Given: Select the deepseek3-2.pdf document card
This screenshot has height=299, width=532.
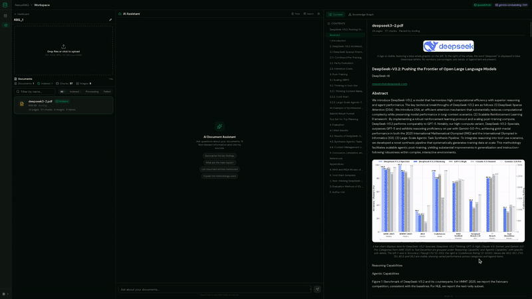Looking at the screenshot, I should (x=63, y=105).
